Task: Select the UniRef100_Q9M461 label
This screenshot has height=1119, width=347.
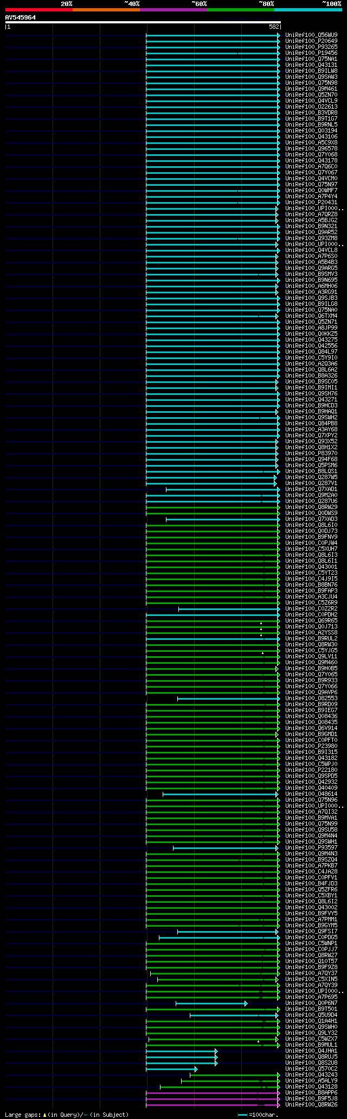Action: [x=311, y=89]
